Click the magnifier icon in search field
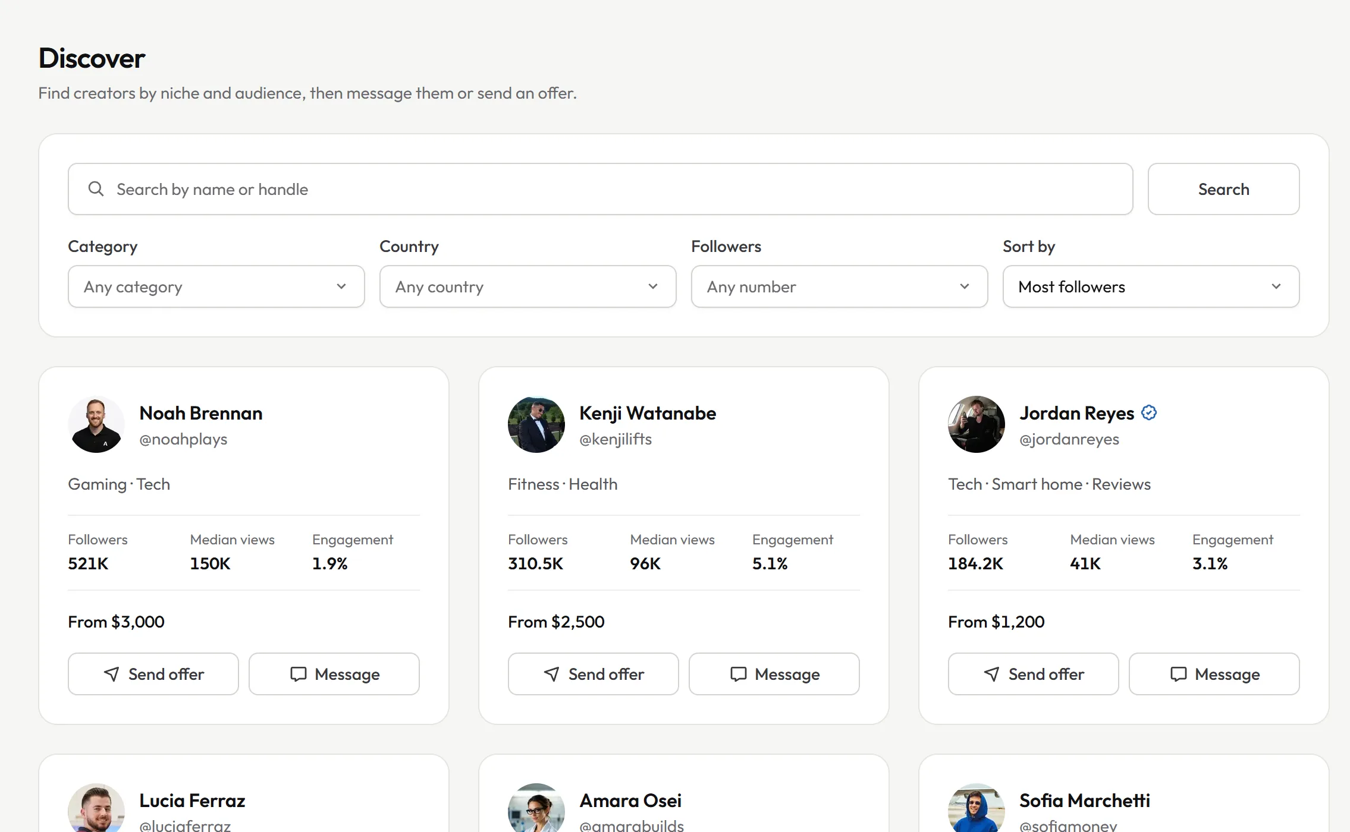Screen dimensions: 1350x832 (x=96, y=189)
